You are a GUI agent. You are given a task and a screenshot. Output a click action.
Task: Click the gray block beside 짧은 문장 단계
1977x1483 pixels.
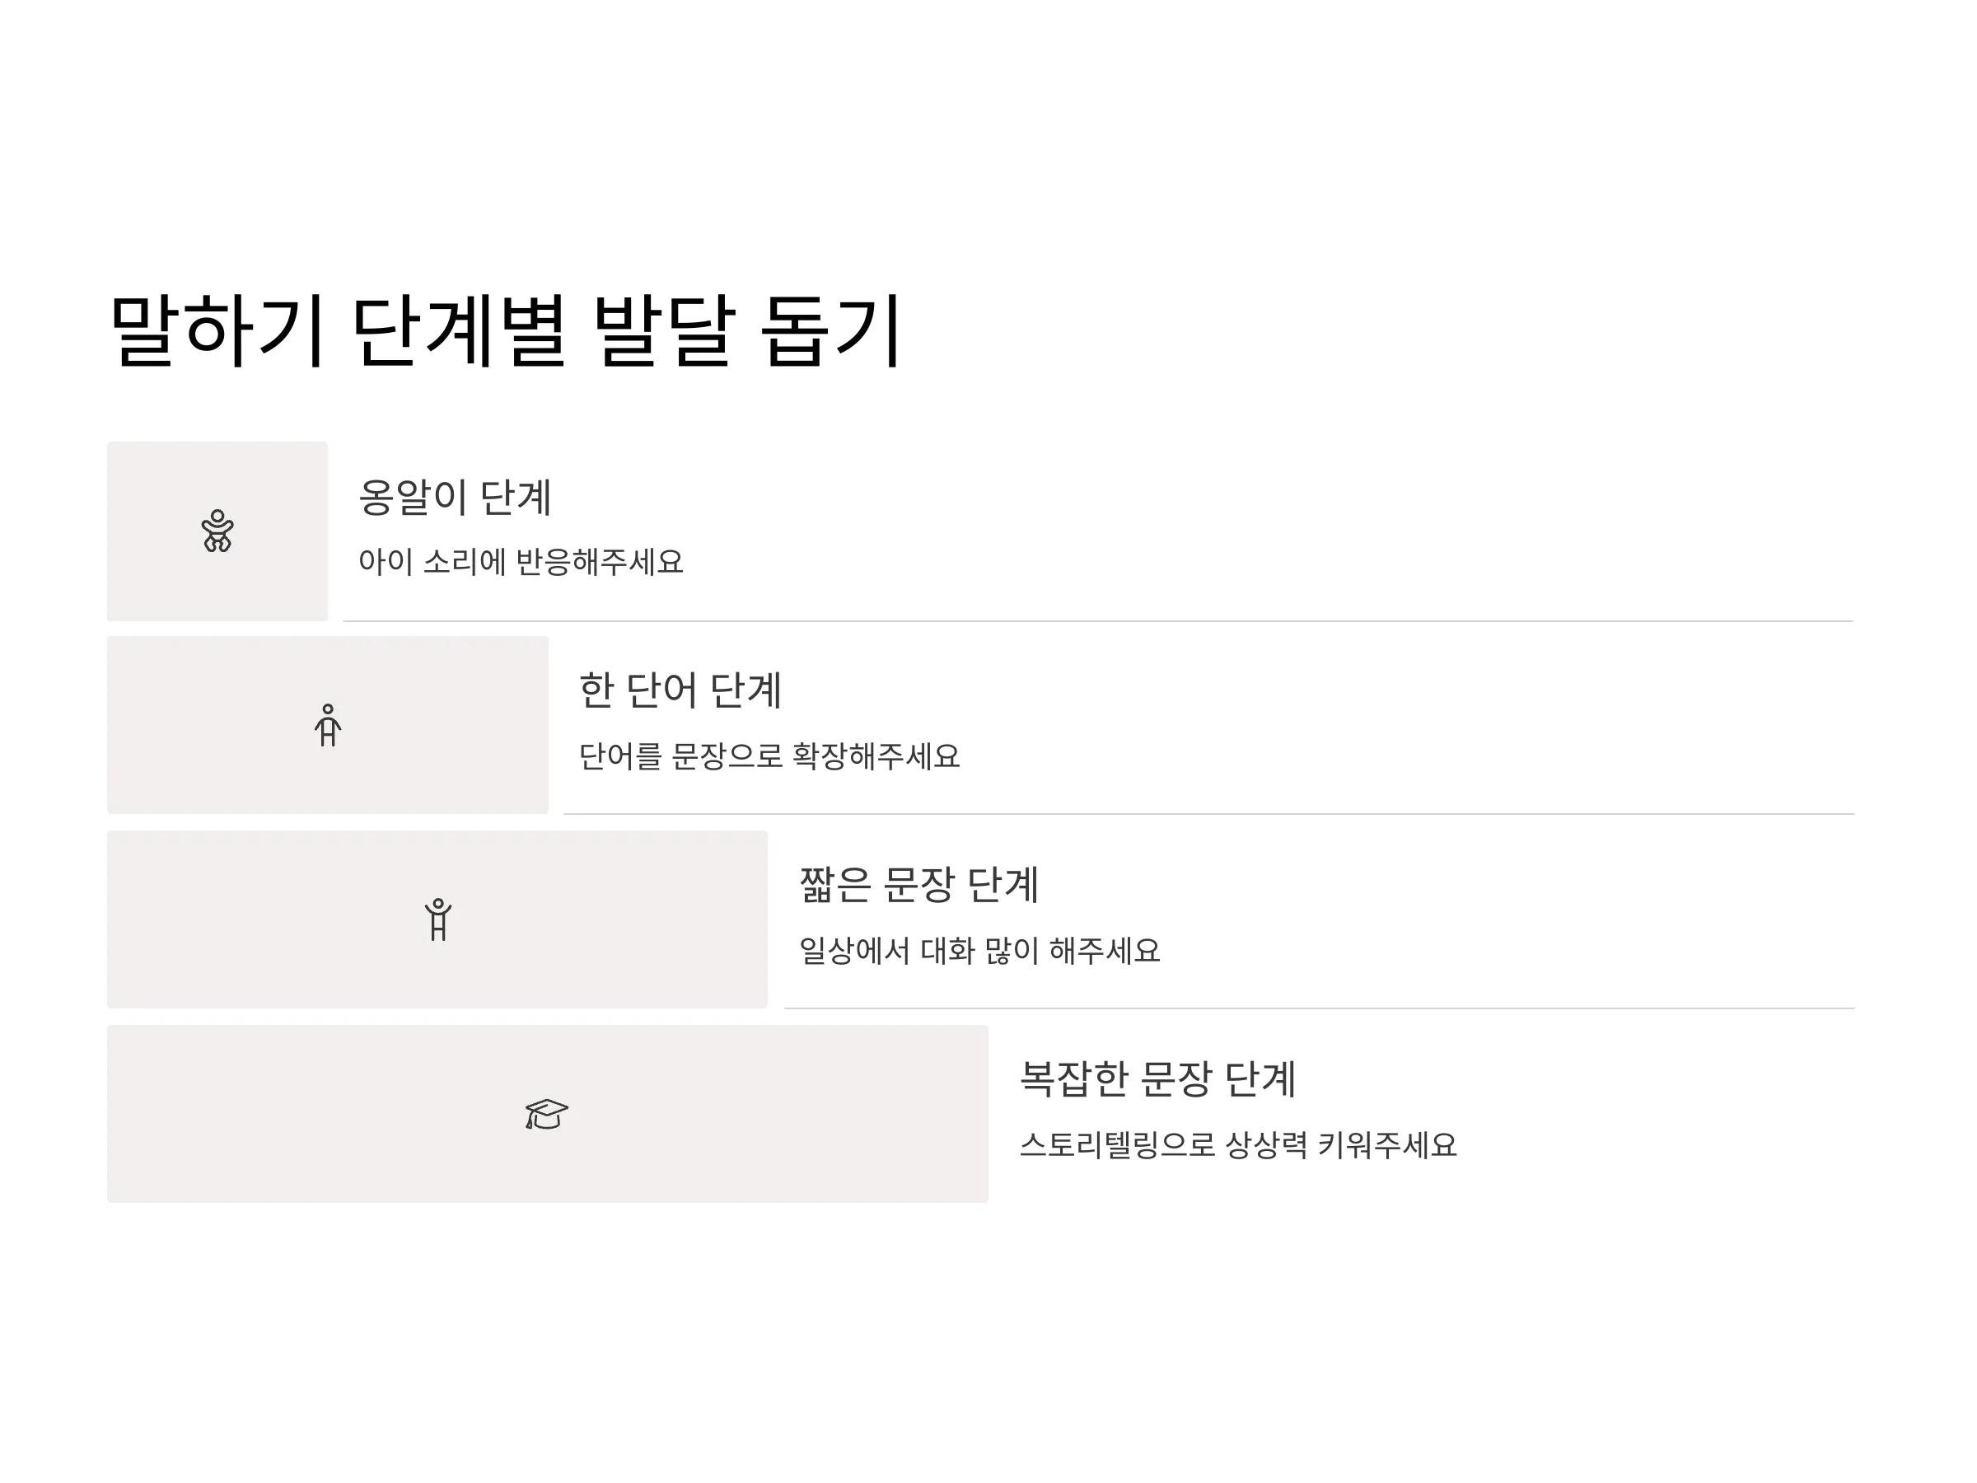tap(437, 919)
